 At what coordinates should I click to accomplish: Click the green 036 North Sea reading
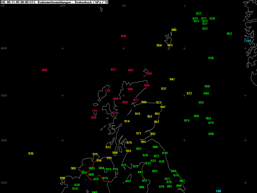[x=211, y=58]
